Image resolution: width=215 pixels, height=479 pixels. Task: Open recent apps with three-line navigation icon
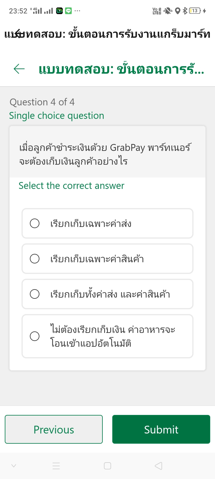click(56, 466)
